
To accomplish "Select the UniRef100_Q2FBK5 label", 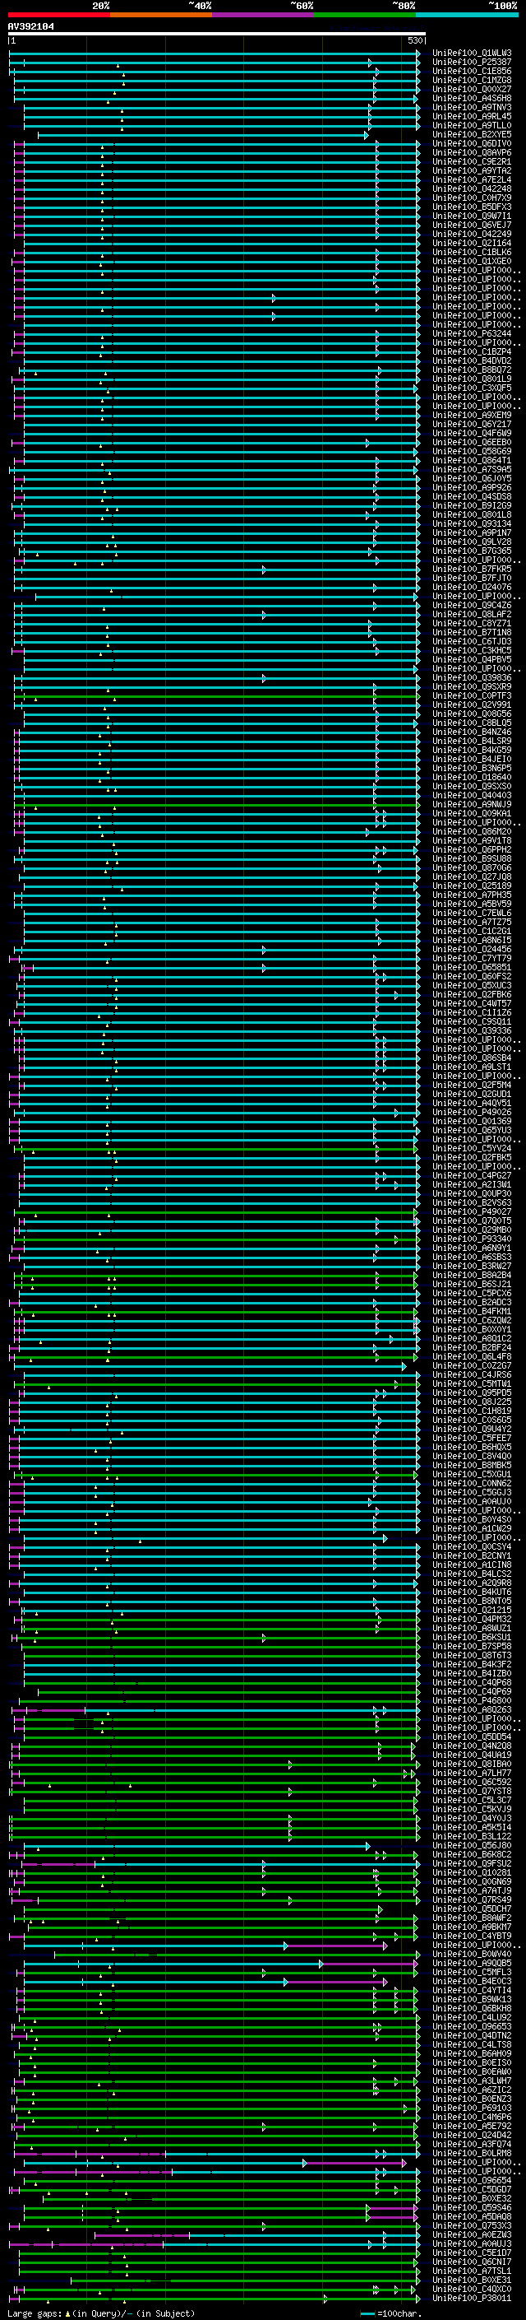I will (x=472, y=1157).
